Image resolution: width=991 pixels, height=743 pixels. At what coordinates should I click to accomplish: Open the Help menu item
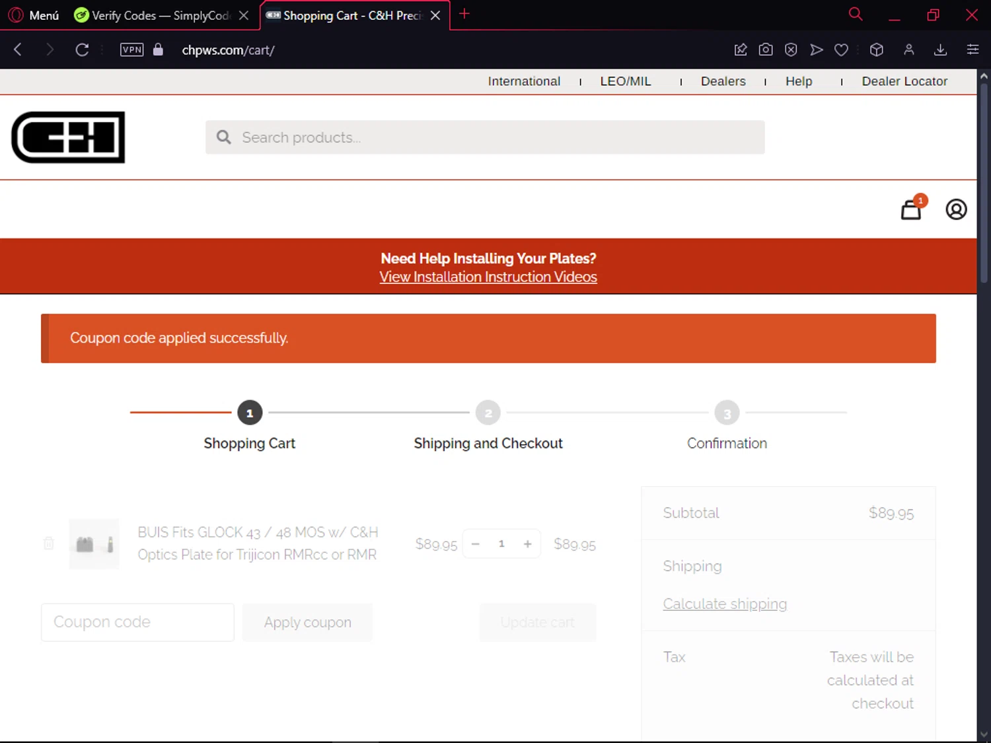(799, 81)
